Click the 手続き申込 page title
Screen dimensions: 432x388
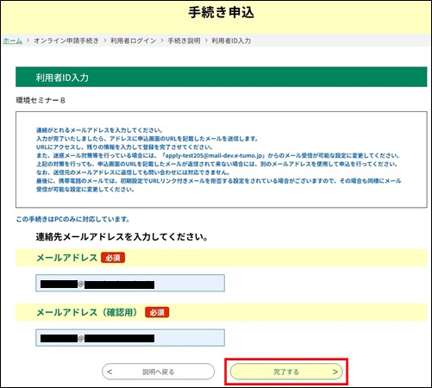click(222, 13)
